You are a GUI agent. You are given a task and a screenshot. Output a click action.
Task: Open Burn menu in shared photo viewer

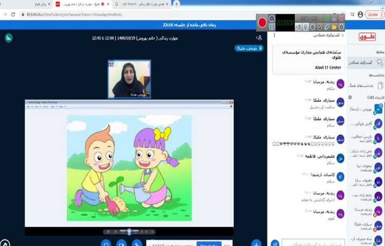53,107
